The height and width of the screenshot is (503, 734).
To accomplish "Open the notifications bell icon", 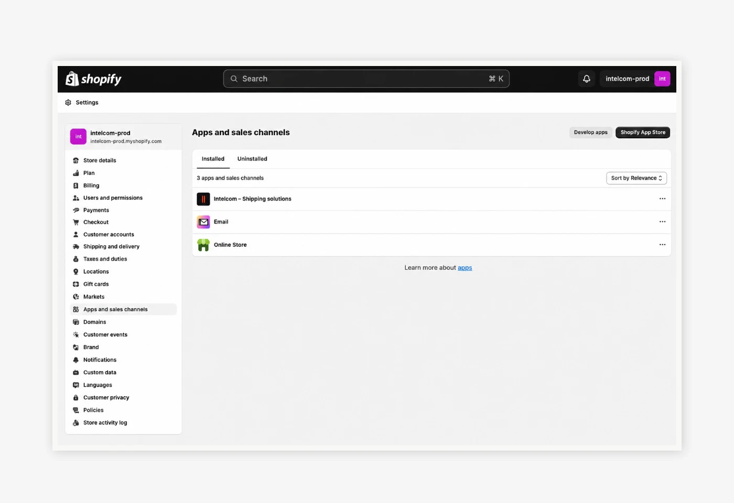I will pos(587,79).
